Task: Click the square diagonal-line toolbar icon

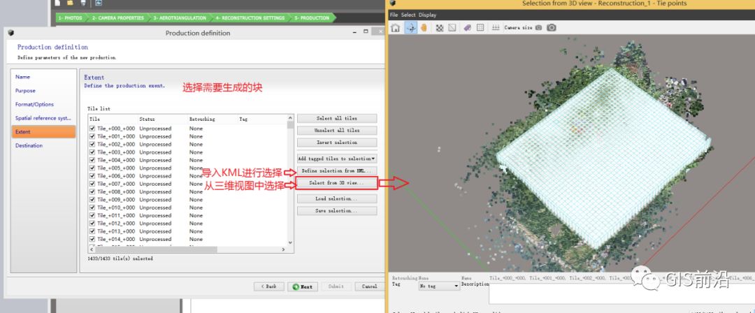Action: click(x=452, y=28)
